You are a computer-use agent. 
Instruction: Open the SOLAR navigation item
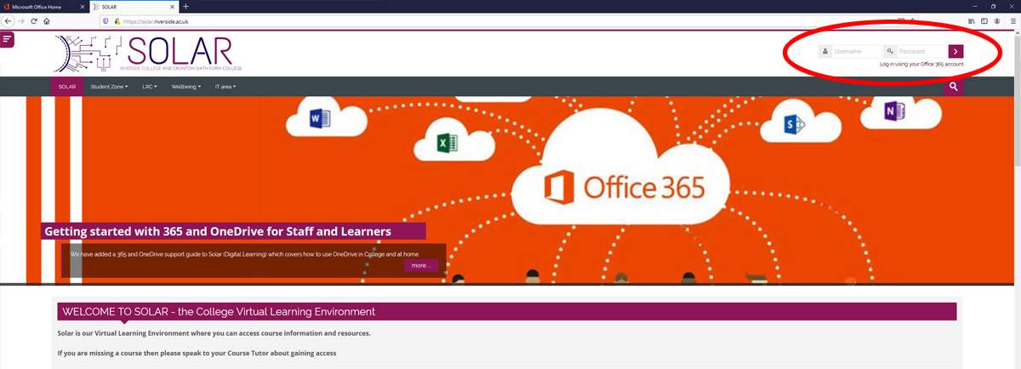pyautogui.click(x=67, y=87)
